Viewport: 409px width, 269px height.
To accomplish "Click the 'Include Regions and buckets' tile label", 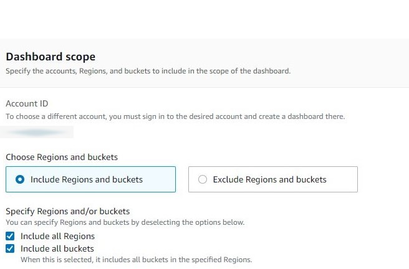I will tap(86, 179).
